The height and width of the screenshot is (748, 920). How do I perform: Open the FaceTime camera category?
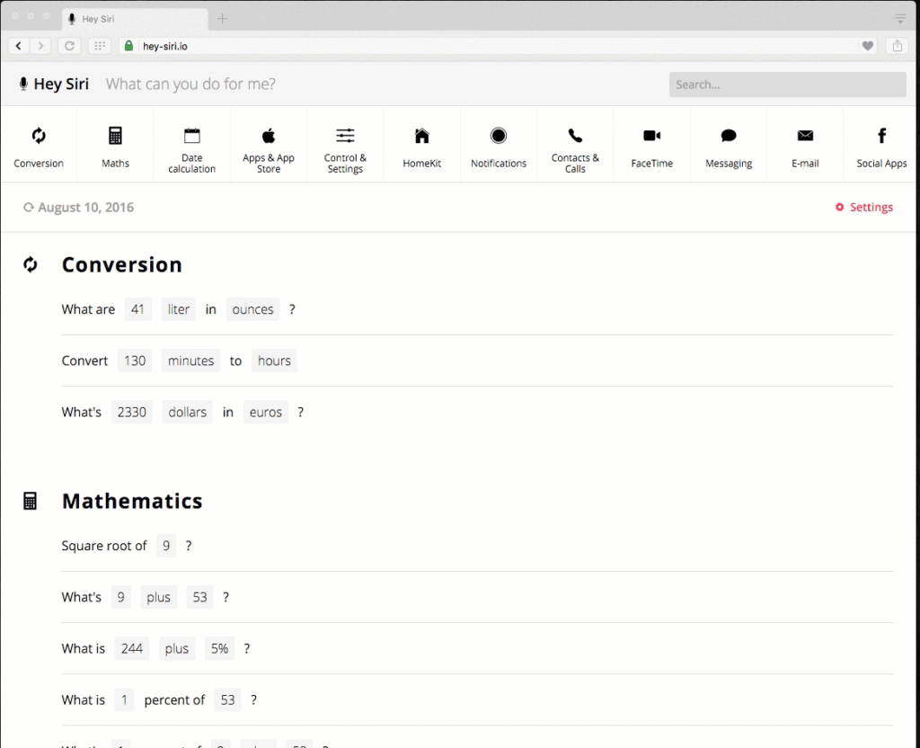click(x=652, y=137)
